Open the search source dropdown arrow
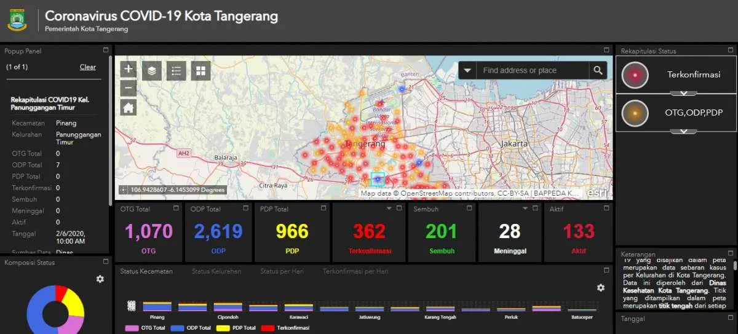This screenshot has width=738, height=334. [x=467, y=71]
